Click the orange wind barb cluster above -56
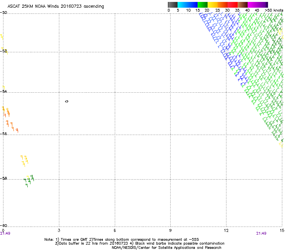285x250 pixels. 10,120
